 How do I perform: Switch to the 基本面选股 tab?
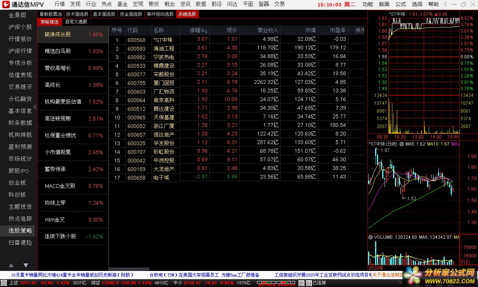(x=104, y=14)
